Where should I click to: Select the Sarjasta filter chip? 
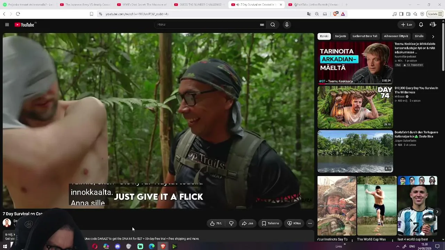pos(340,36)
